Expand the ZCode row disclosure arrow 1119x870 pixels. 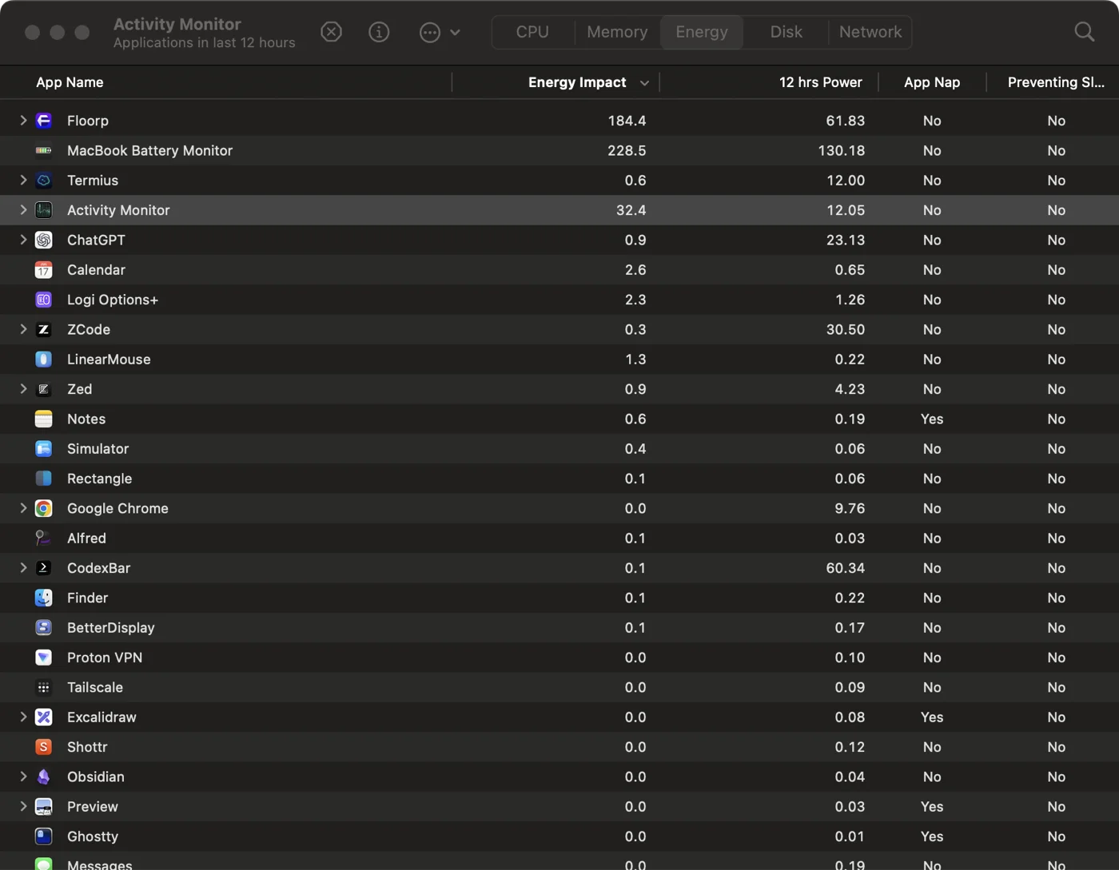23,329
